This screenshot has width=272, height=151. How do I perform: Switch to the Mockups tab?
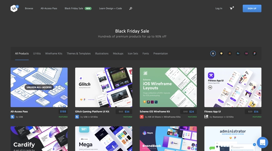[118, 54]
